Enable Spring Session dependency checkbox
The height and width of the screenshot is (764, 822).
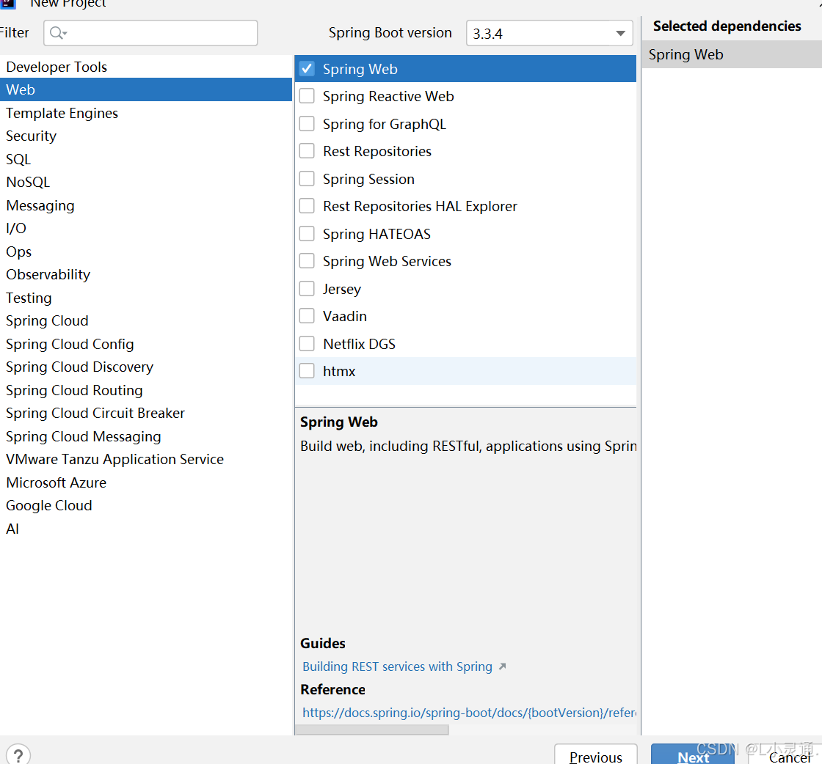click(307, 179)
